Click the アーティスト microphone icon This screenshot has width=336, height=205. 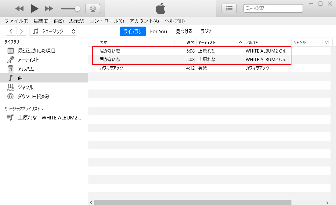coord(10,60)
